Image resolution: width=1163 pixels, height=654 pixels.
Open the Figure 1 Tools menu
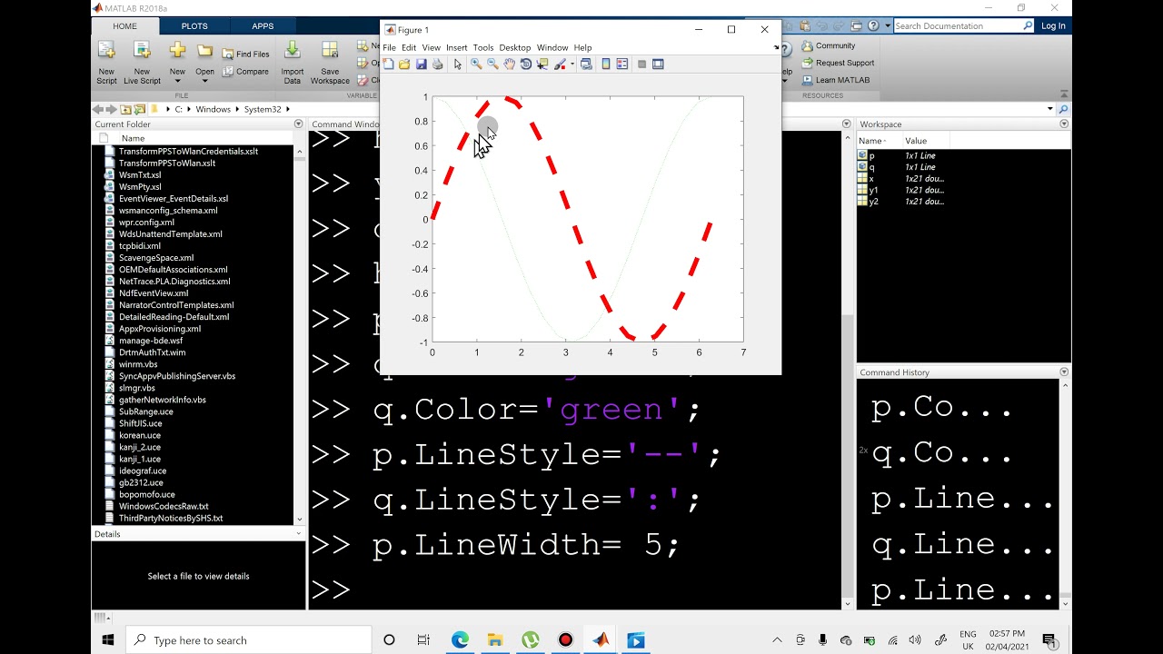pos(483,47)
